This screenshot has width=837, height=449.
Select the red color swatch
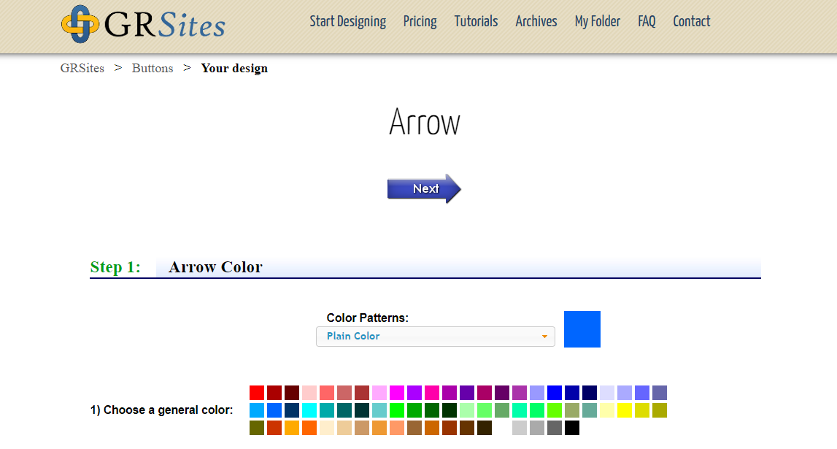pos(257,392)
